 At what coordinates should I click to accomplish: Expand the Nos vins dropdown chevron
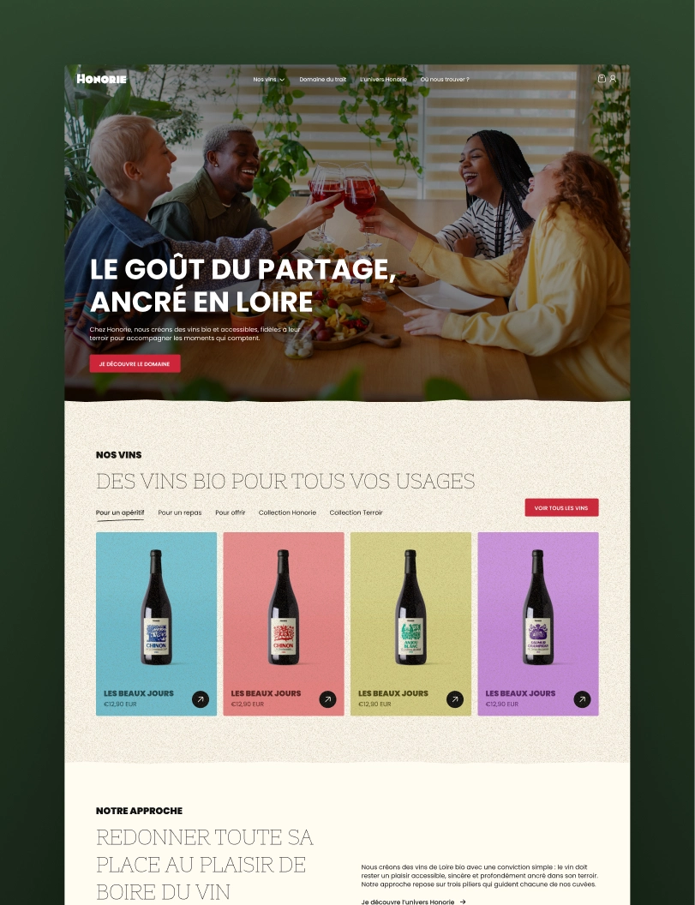(x=282, y=80)
